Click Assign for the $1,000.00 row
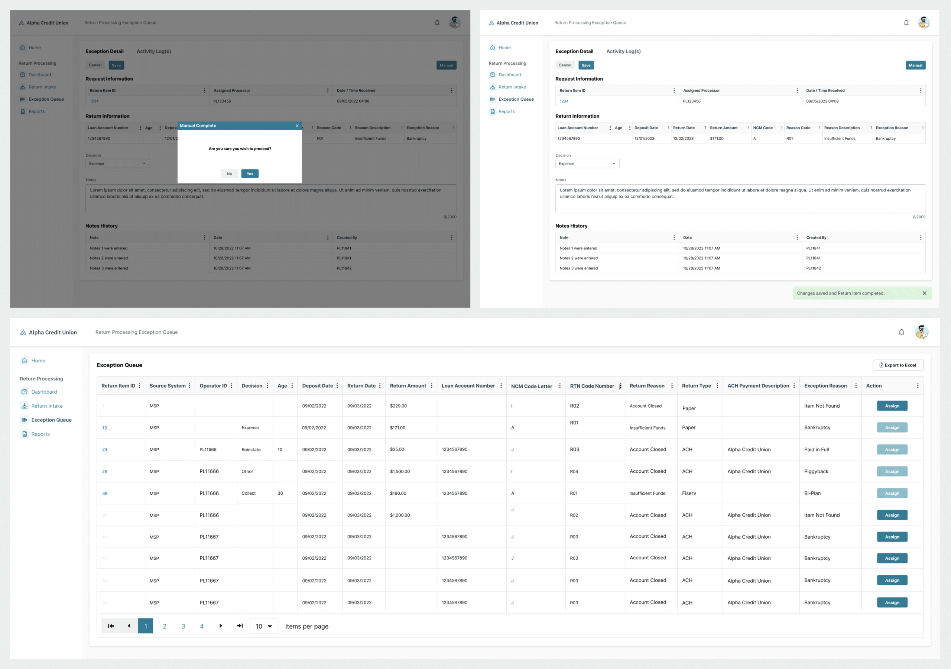The image size is (951, 669). (x=892, y=515)
